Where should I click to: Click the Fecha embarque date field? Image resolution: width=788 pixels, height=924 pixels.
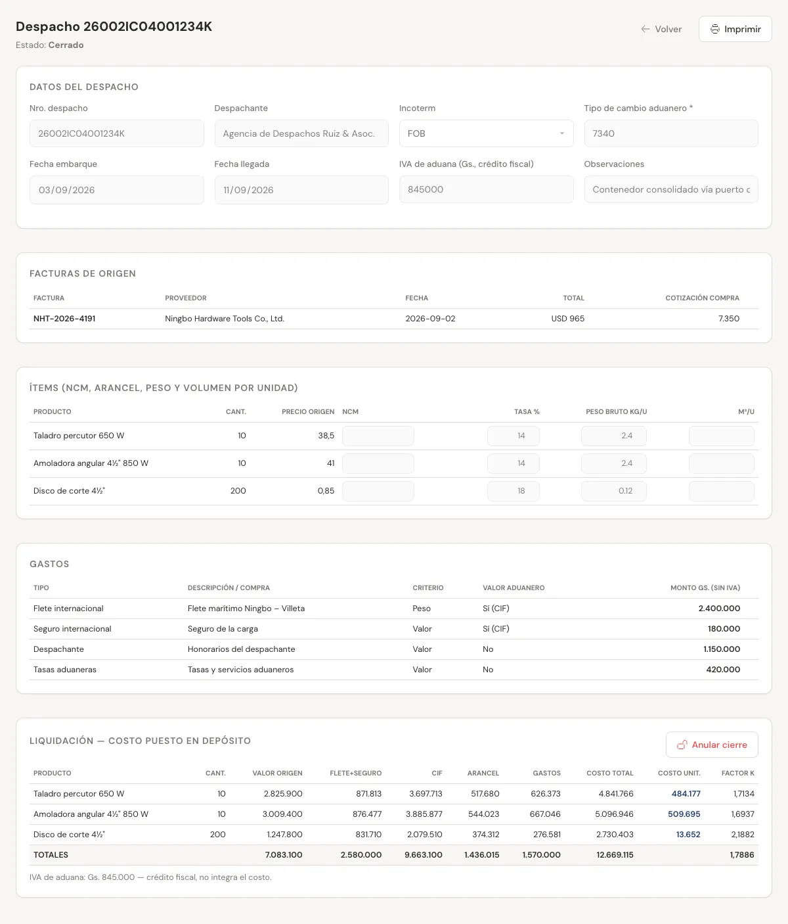(x=117, y=190)
